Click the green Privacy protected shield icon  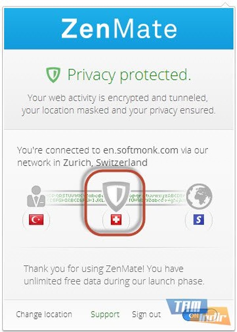coord(53,75)
